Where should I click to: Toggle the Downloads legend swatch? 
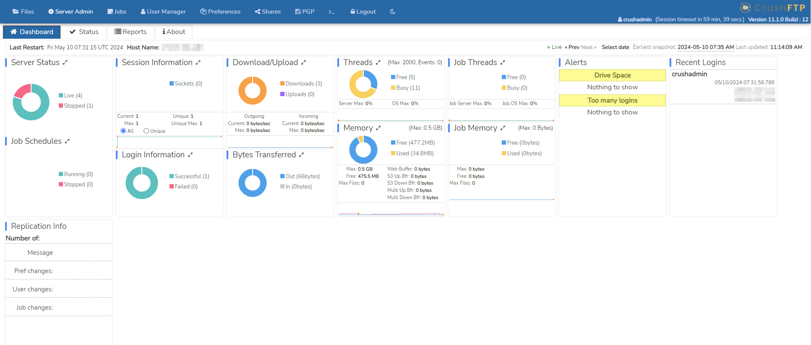[282, 83]
